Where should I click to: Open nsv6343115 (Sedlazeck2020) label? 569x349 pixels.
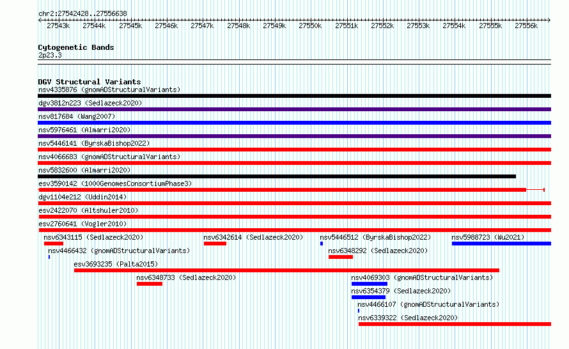pos(93,237)
